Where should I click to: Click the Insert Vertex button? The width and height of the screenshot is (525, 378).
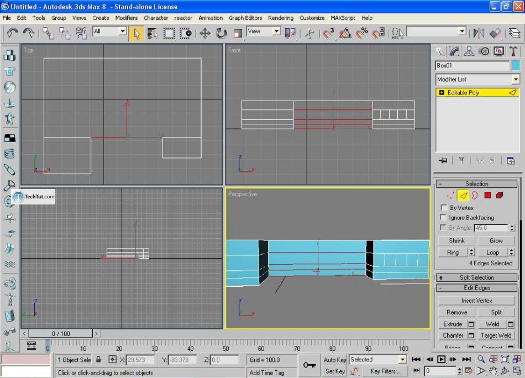(x=476, y=301)
